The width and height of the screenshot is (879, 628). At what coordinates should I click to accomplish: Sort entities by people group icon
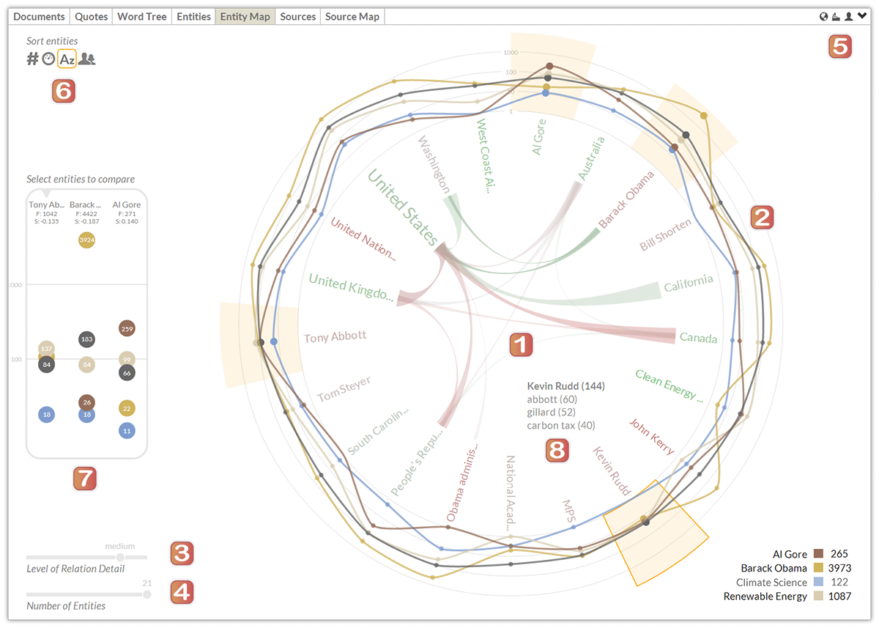pyautogui.click(x=87, y=59)
